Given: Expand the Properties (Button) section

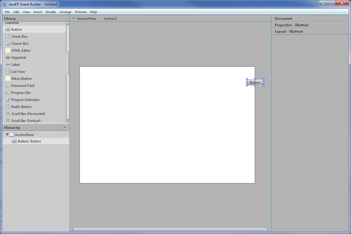Looking at the screenshot, I should click(x=292, y=25).
